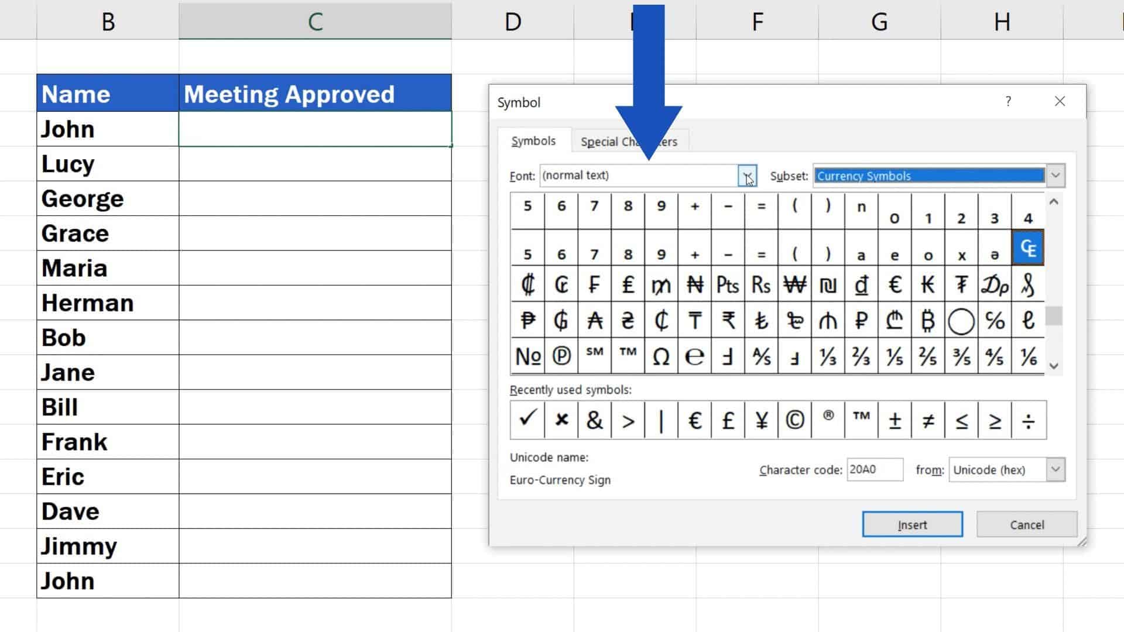Open the Subset dropdown showing Currency Symbols
Viewport: 1124px width, 632px height.
coord(1055,175)
